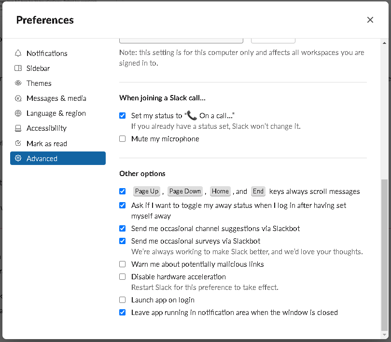Click the Themes eye icon
This screenshot has width=391, height=342.
click(x=18, y=83)
